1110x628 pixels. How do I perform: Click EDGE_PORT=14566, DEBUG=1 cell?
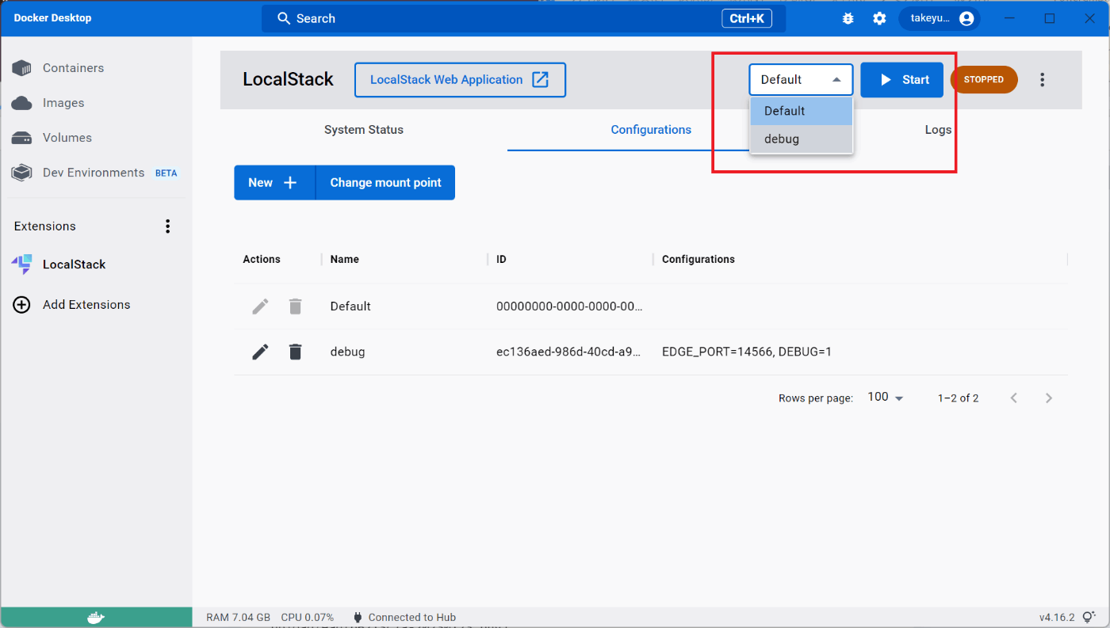pos(747,352)
